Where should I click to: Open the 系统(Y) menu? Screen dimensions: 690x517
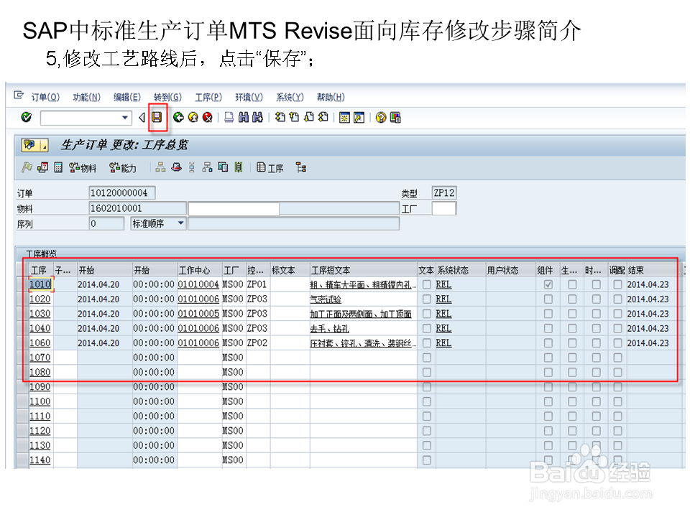click(290, 97)
